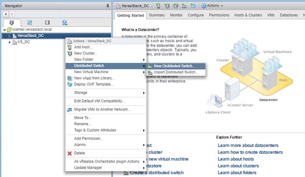Expand Update Manager submenu arrow
Viewport: 305px width, 177px height.
[144, 168]
